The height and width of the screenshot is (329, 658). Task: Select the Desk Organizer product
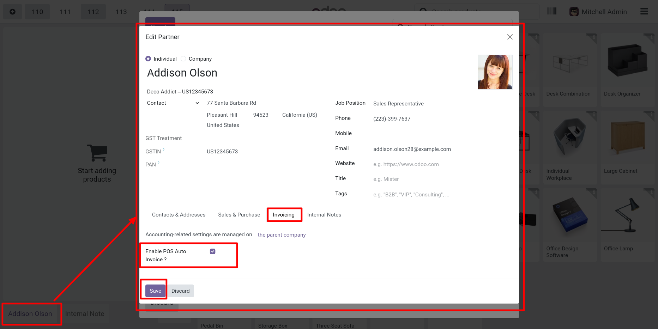pyautogui.click(x=627, y=70)
